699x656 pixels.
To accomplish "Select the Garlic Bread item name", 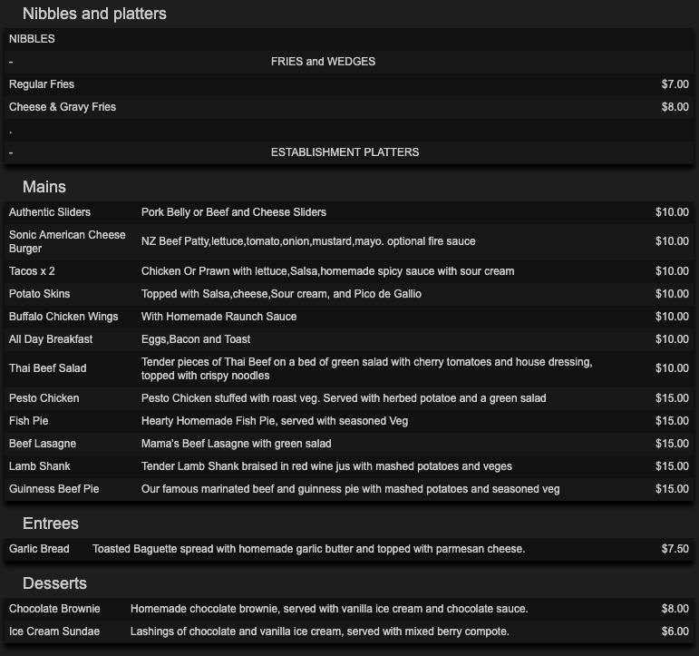I will 39,549.
